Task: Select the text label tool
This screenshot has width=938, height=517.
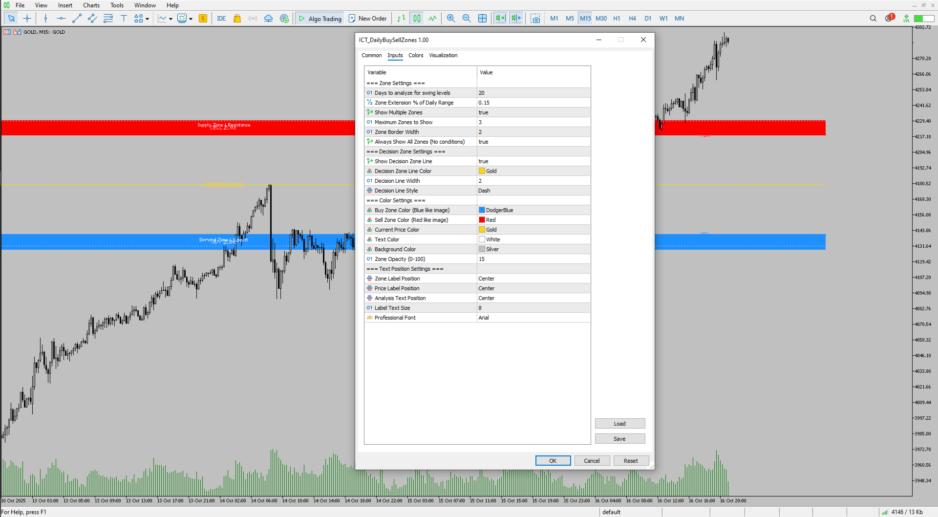Action: click(124, 19)
